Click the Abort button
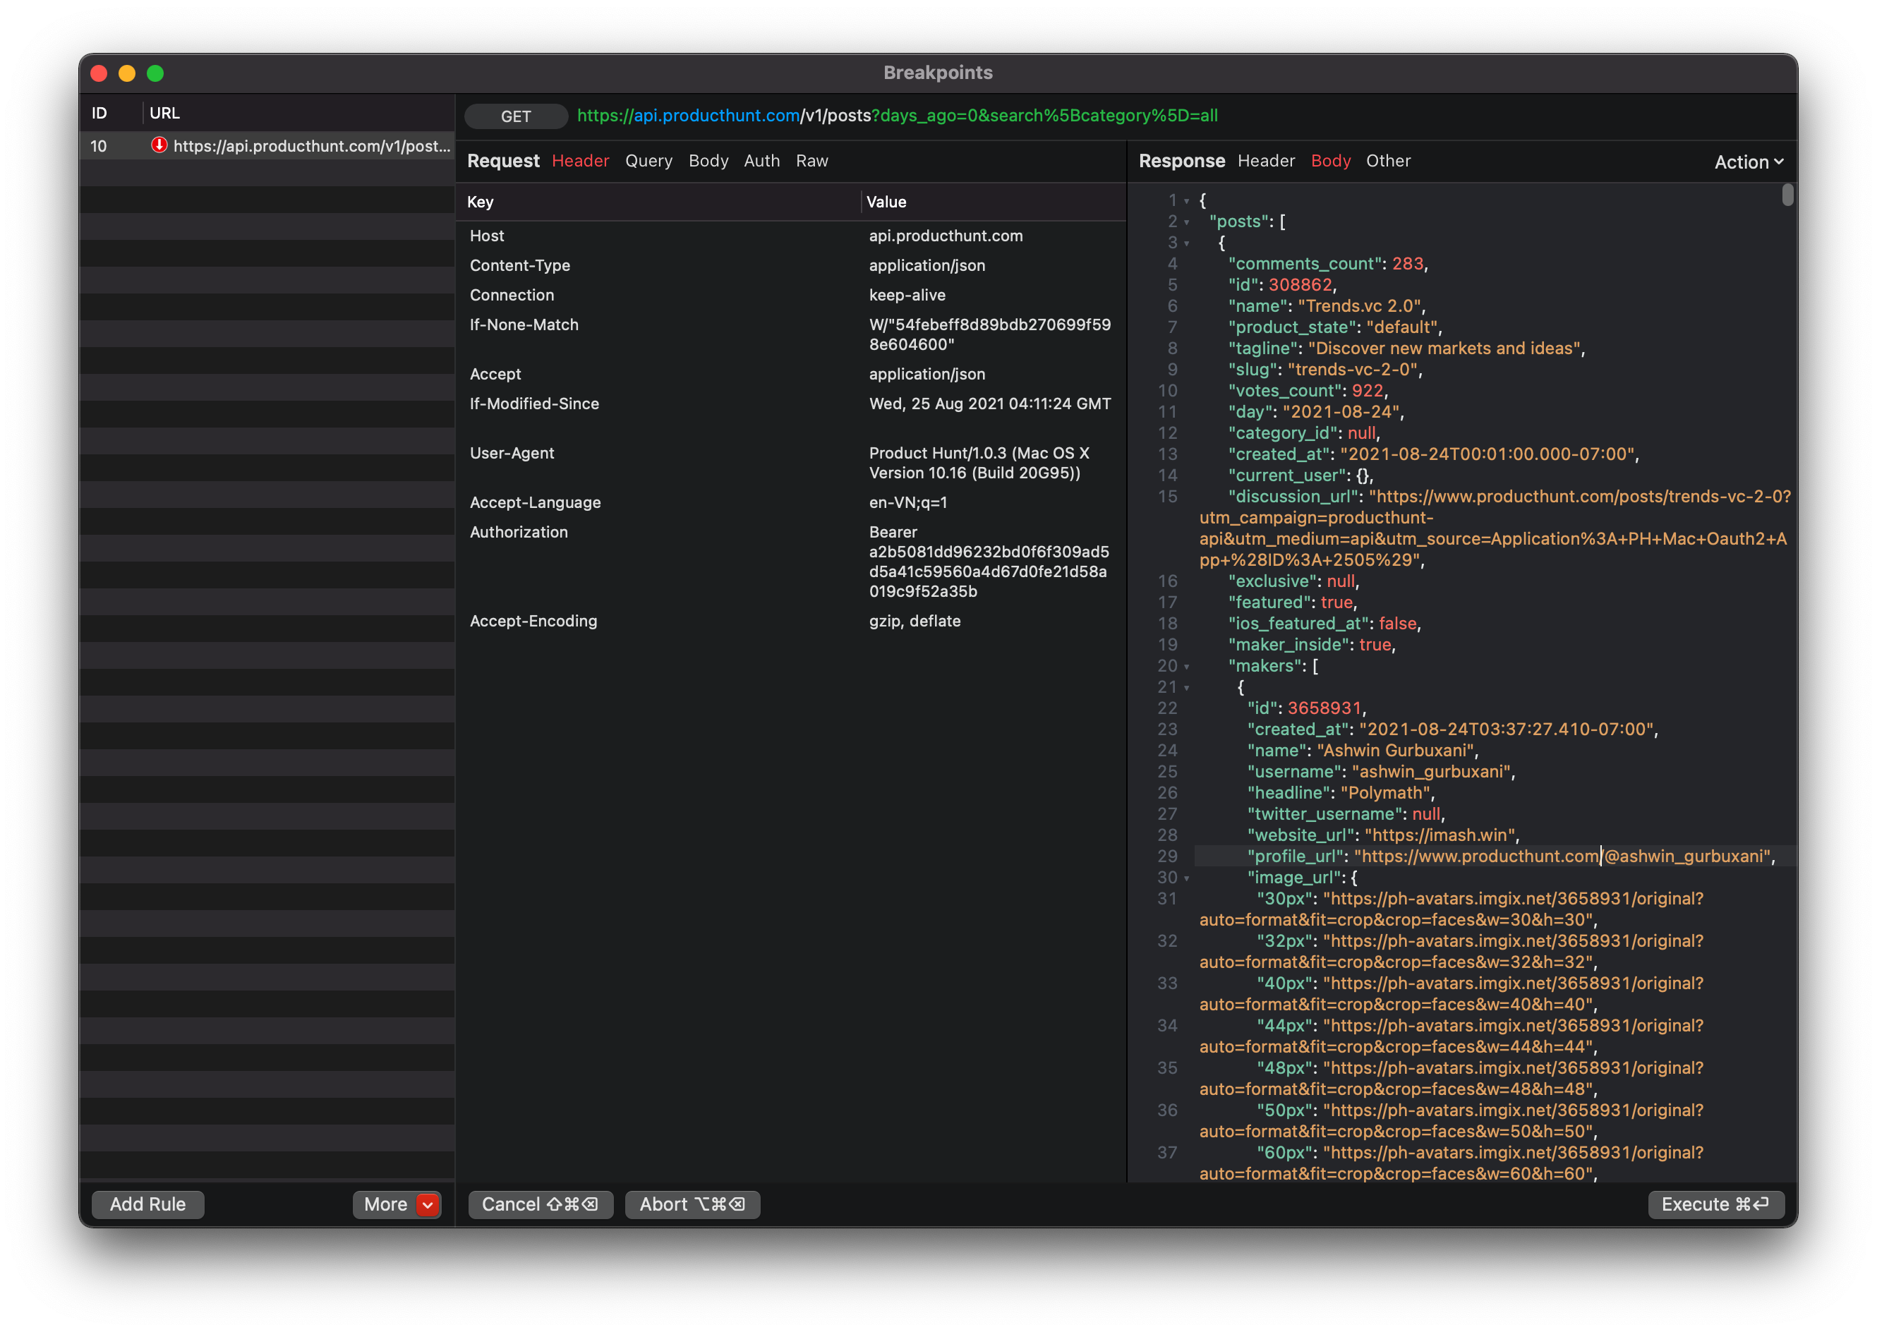The height and width of the screenshot is (1332, 1877). 692,1204
